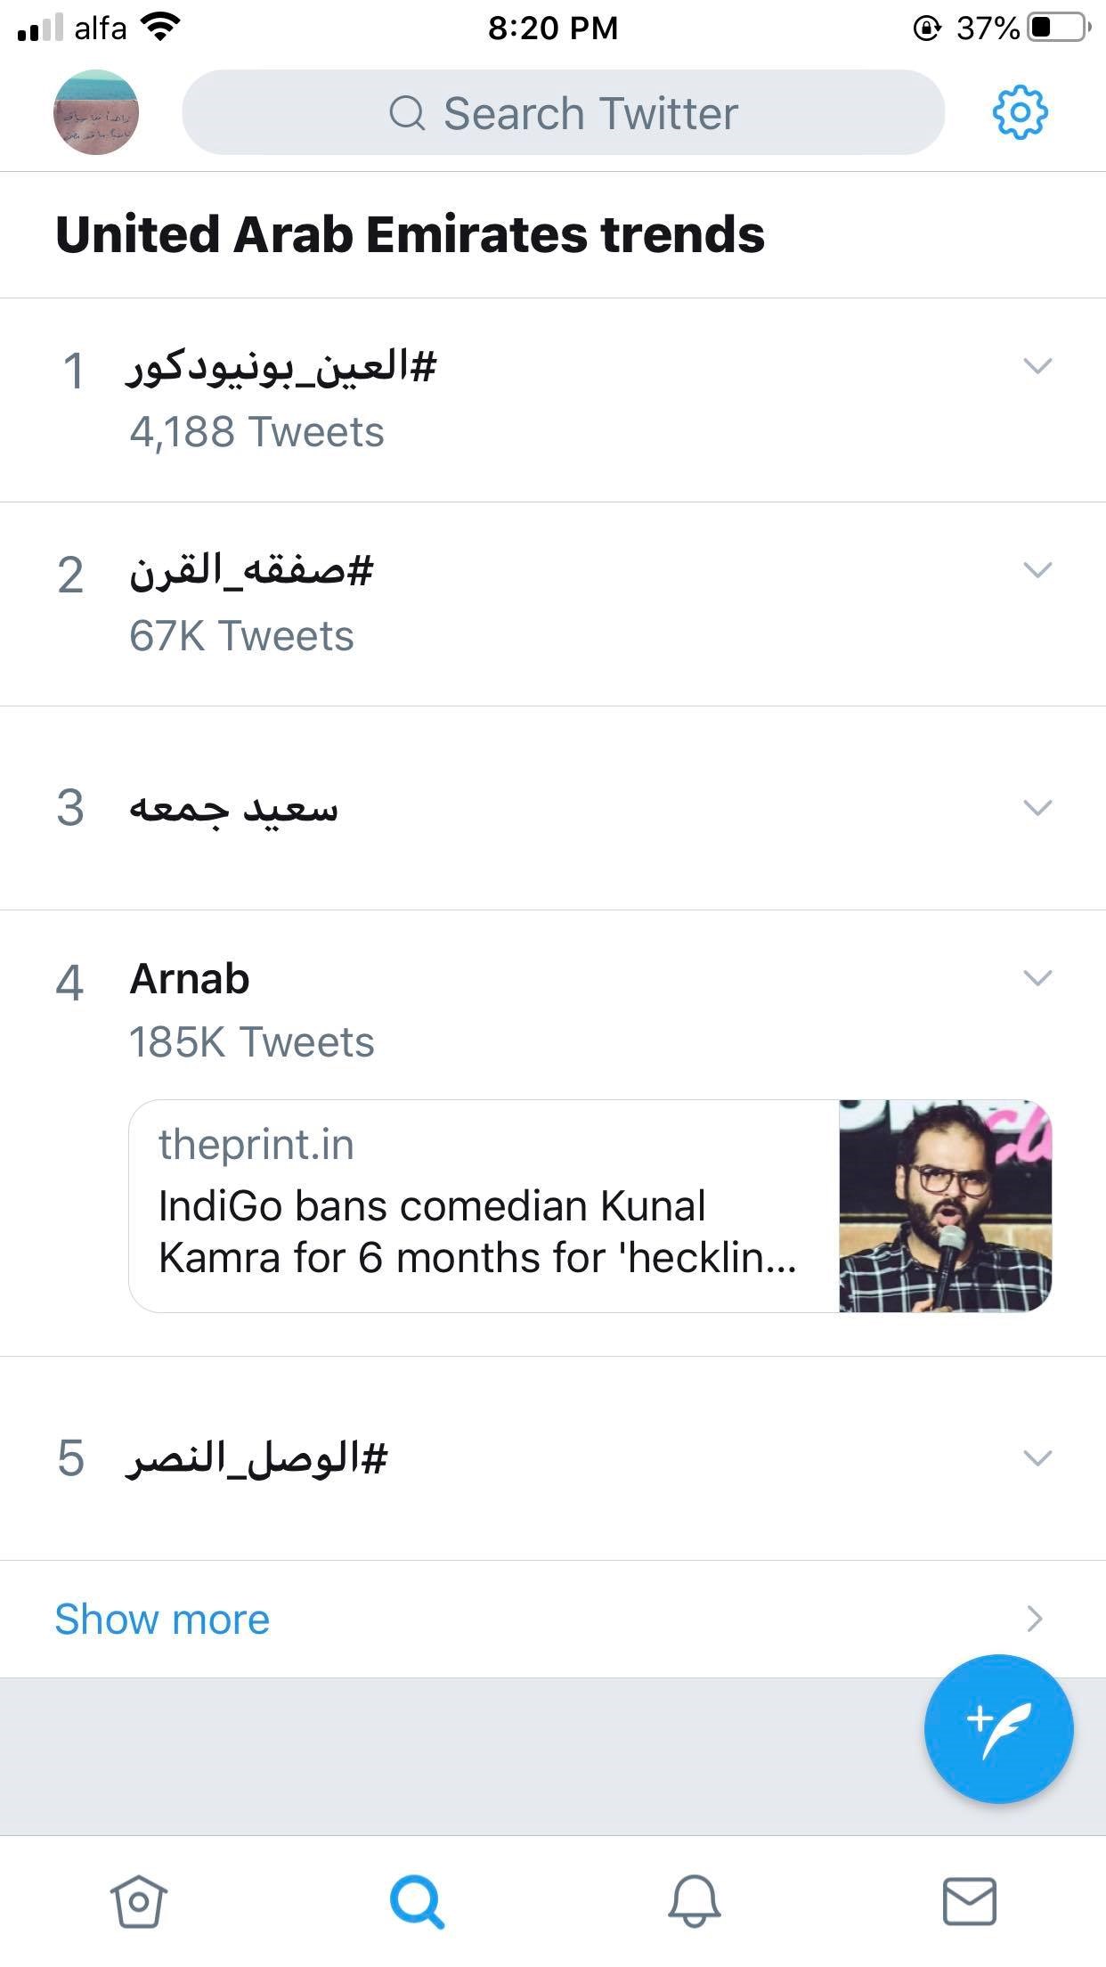Image resolution: width=1106 pixels, height=1967 pixels.
Task: Tap the arrow next to Show more
Action: pos(1035,1619)
